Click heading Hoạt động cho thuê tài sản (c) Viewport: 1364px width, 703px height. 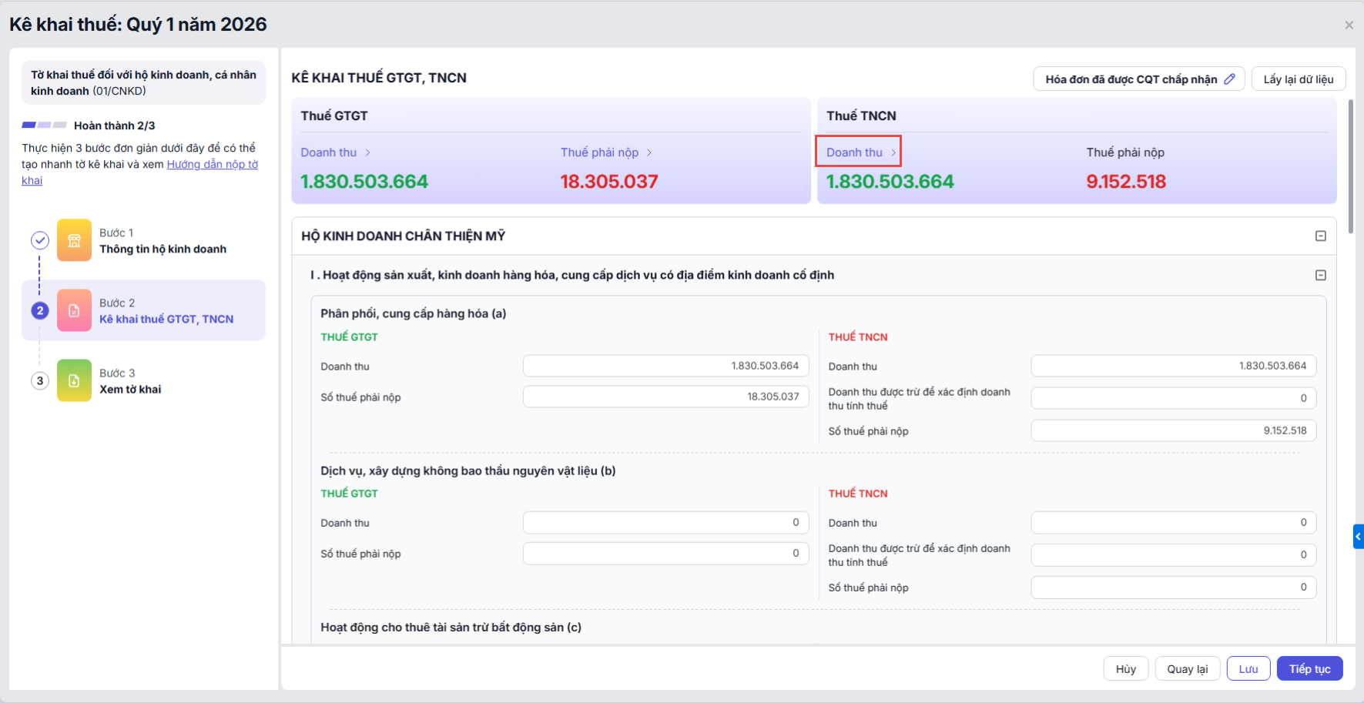(x=451, y=627)
